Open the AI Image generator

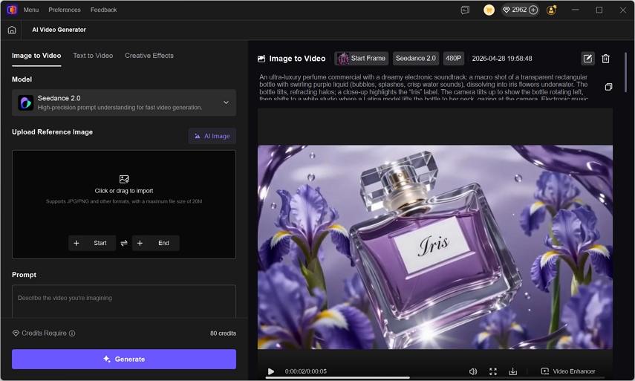point(212,136)
